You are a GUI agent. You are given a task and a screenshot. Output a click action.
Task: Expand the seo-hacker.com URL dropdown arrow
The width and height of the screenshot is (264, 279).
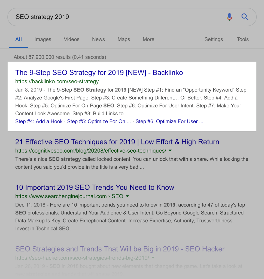[153, 257]
